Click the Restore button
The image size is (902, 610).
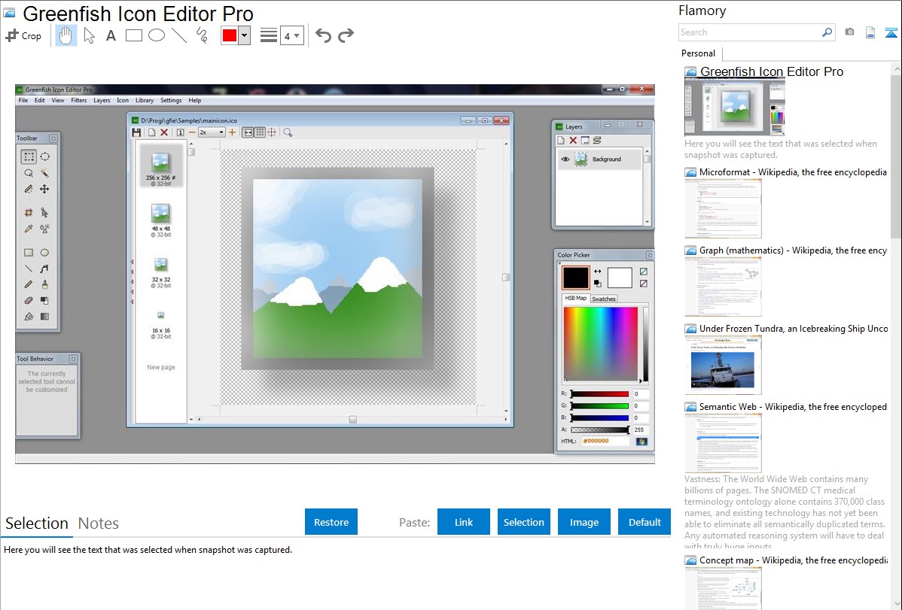point(331,522)
